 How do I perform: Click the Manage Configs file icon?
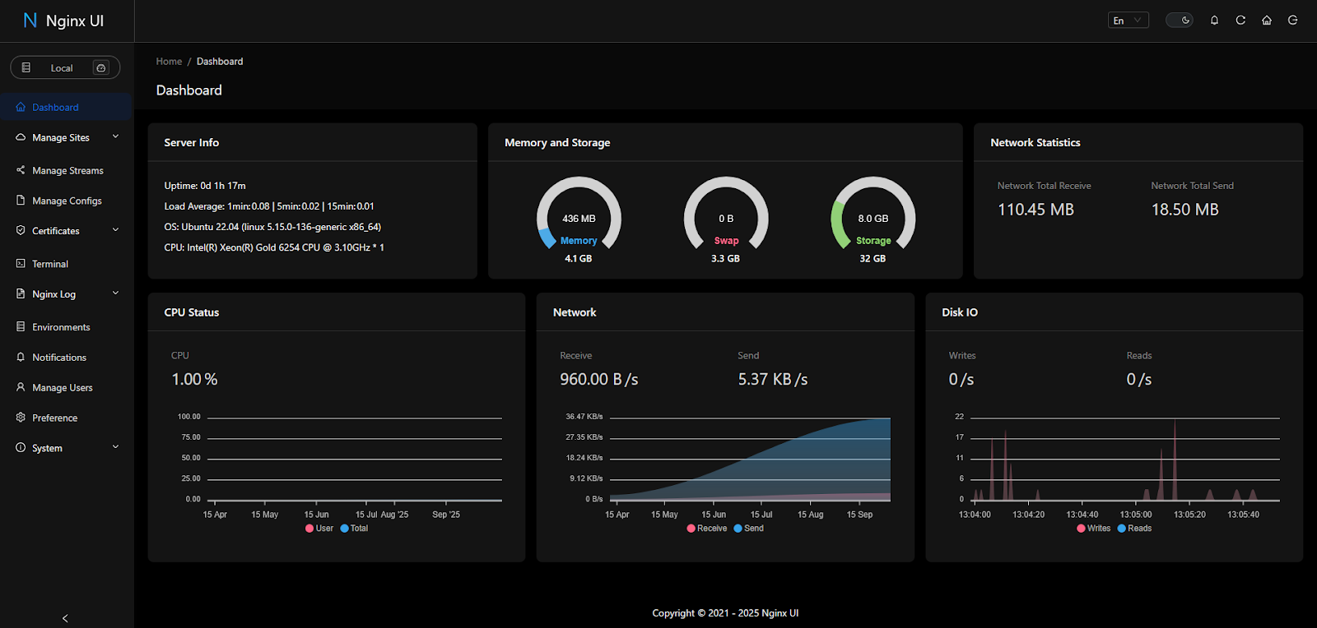[x=21, y=201]
